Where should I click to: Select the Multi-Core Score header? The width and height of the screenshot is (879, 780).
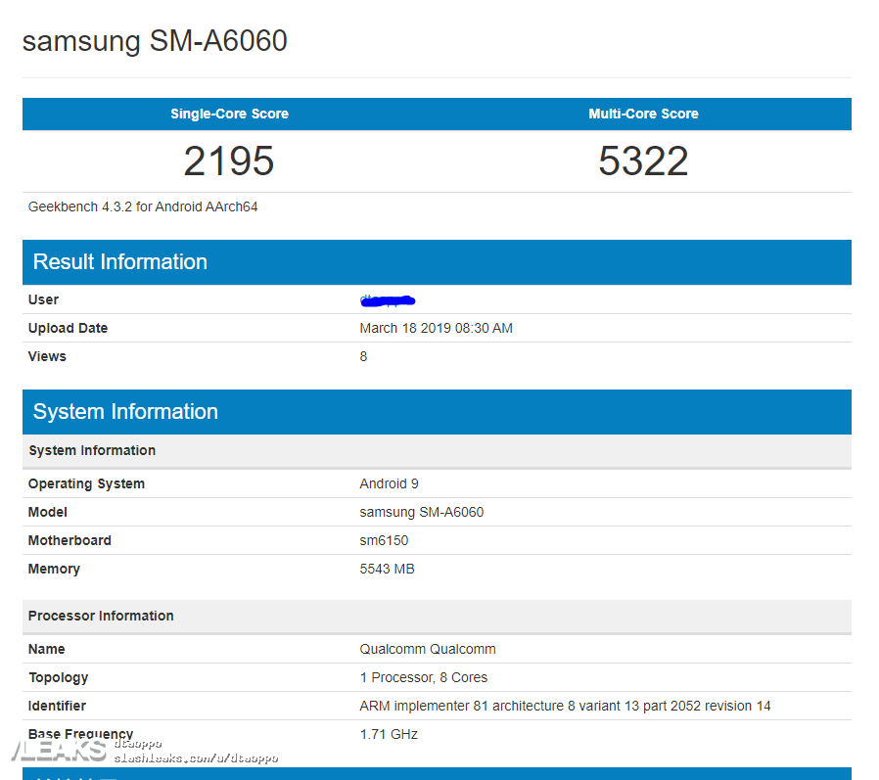(643, 114)
